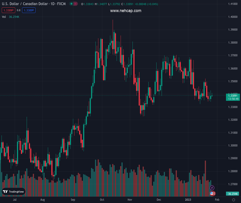Click the blue buy price 1.33898 button
The width and height of the screenshot is (241, 203).
pos(29,10)
